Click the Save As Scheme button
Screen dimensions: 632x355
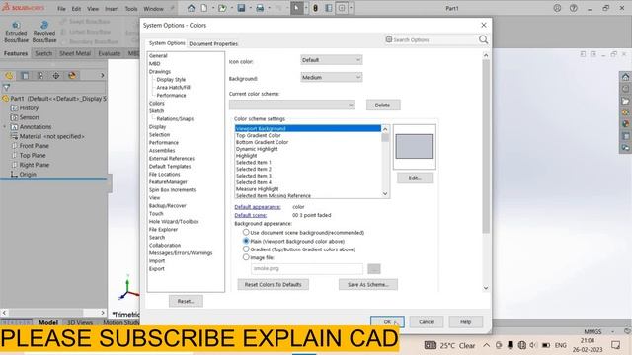coord(368,285)
